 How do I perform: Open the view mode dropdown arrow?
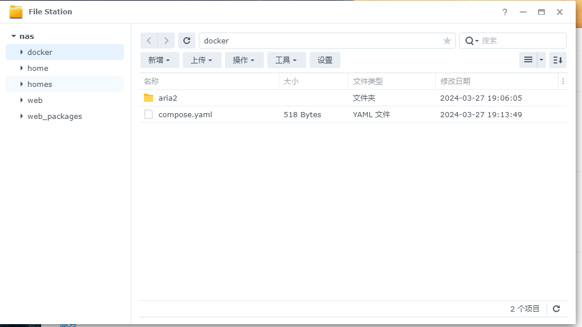point(541,60)
